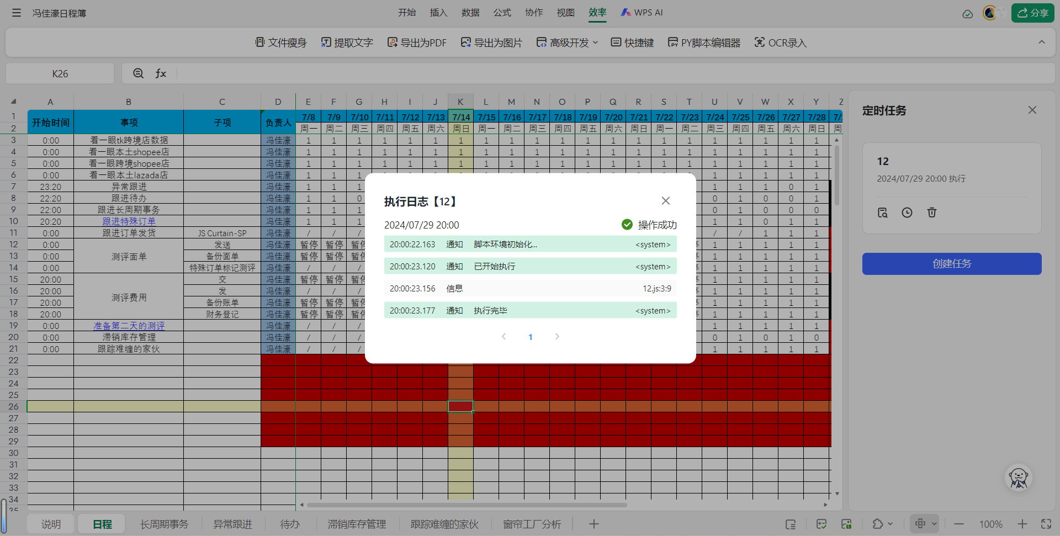Open the user avatar profile
Screen dimensions: 1060x536
[x=990, y=13]
